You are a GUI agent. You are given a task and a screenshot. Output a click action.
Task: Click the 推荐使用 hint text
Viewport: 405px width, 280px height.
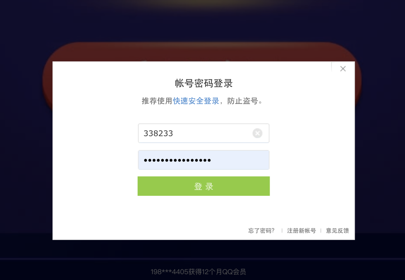[157, 101]
